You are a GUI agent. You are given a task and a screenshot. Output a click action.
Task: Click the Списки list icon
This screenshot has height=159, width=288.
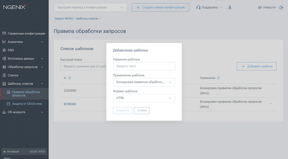click(4, 75)
